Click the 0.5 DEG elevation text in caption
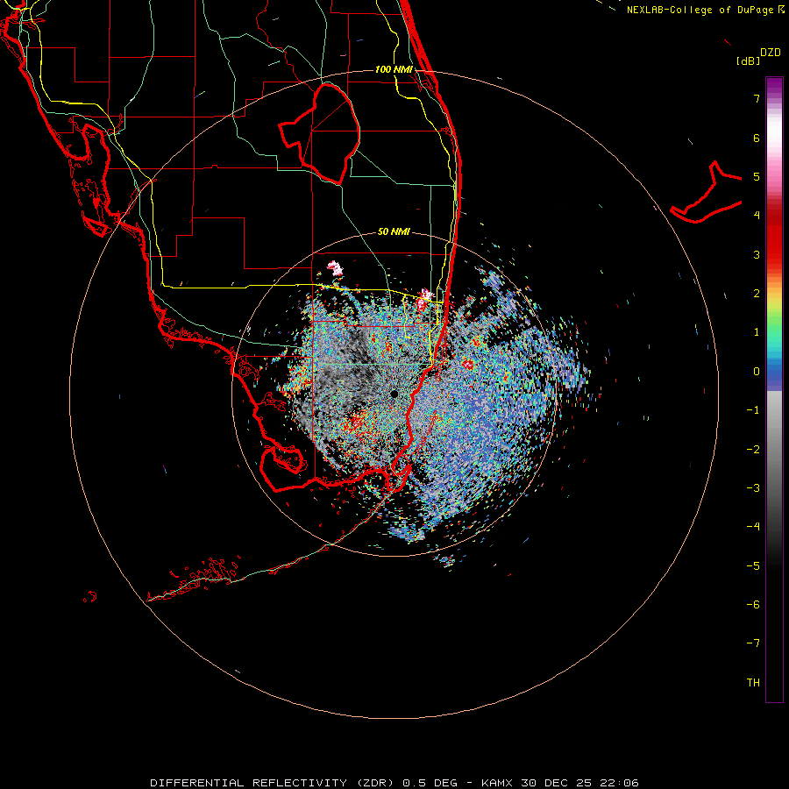This screenshot has width=789, height=789. pyautogui.click(x=430, y=783)
